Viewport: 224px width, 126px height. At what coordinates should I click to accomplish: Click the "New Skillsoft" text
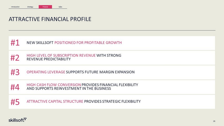coord(40,43)
